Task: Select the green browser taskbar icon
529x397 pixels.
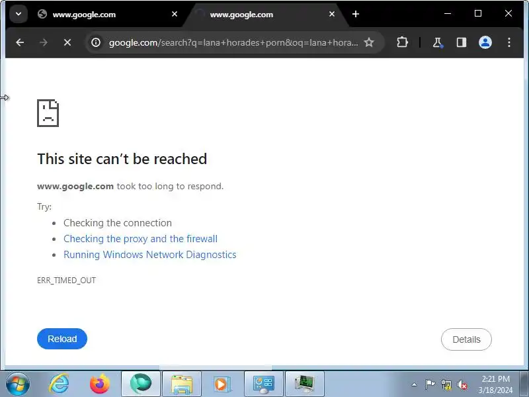Action: tap(141, 384)
